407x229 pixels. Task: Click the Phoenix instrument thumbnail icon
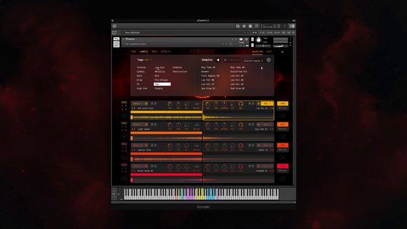pos(116,42)
